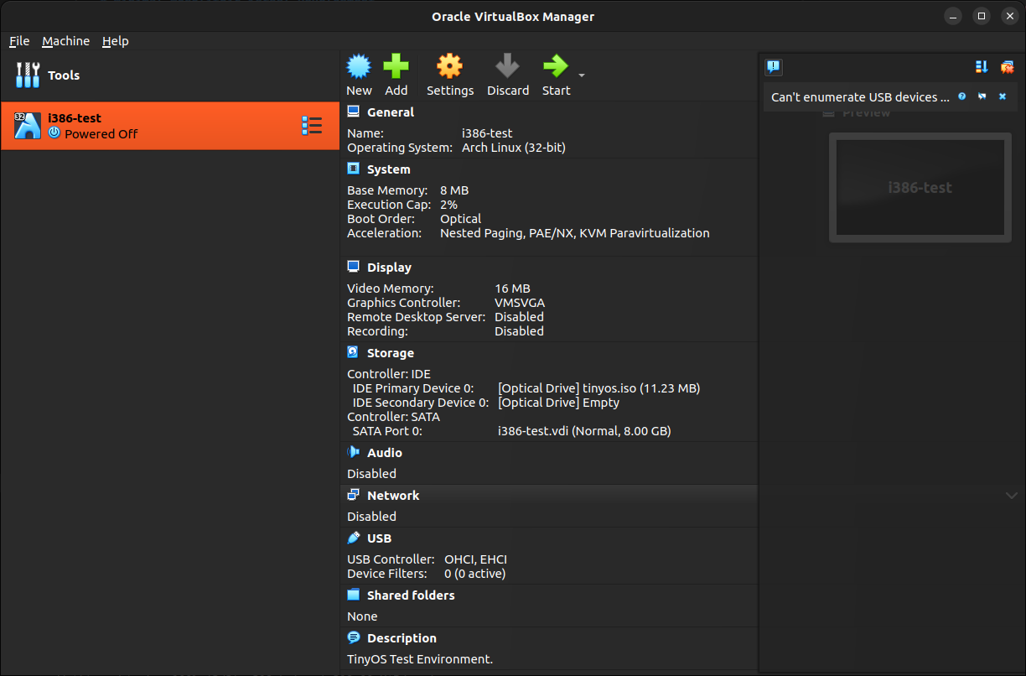The image size is (1026, 676).
Task: Click the Description section bubble icon
Action: [x=354, y=637]
